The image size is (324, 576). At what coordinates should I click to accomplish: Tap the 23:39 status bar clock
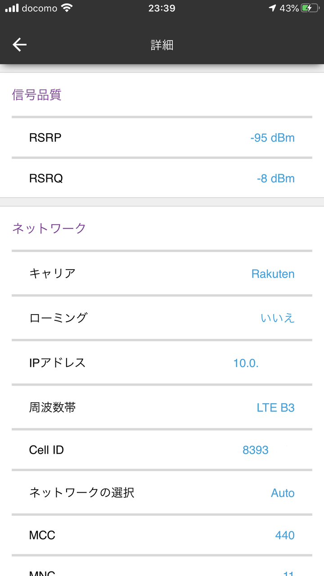coord(162,8)
